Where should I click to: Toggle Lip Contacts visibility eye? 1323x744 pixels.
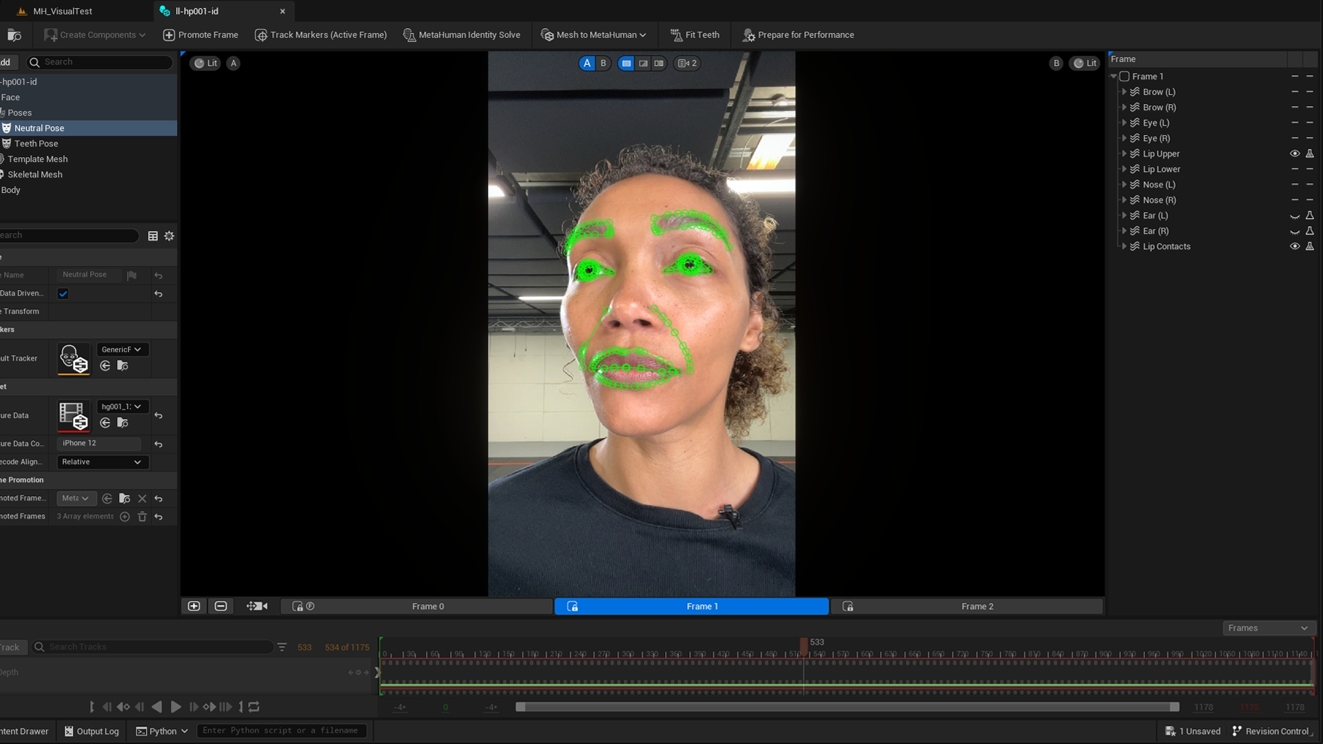click(1295, 247)
